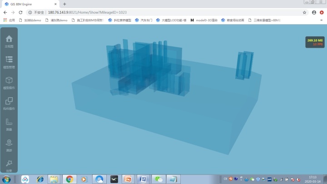The height and width of the screenshot is (184, 327).
Task: Open WeChat from the taskbar
Action: [159, 179]
